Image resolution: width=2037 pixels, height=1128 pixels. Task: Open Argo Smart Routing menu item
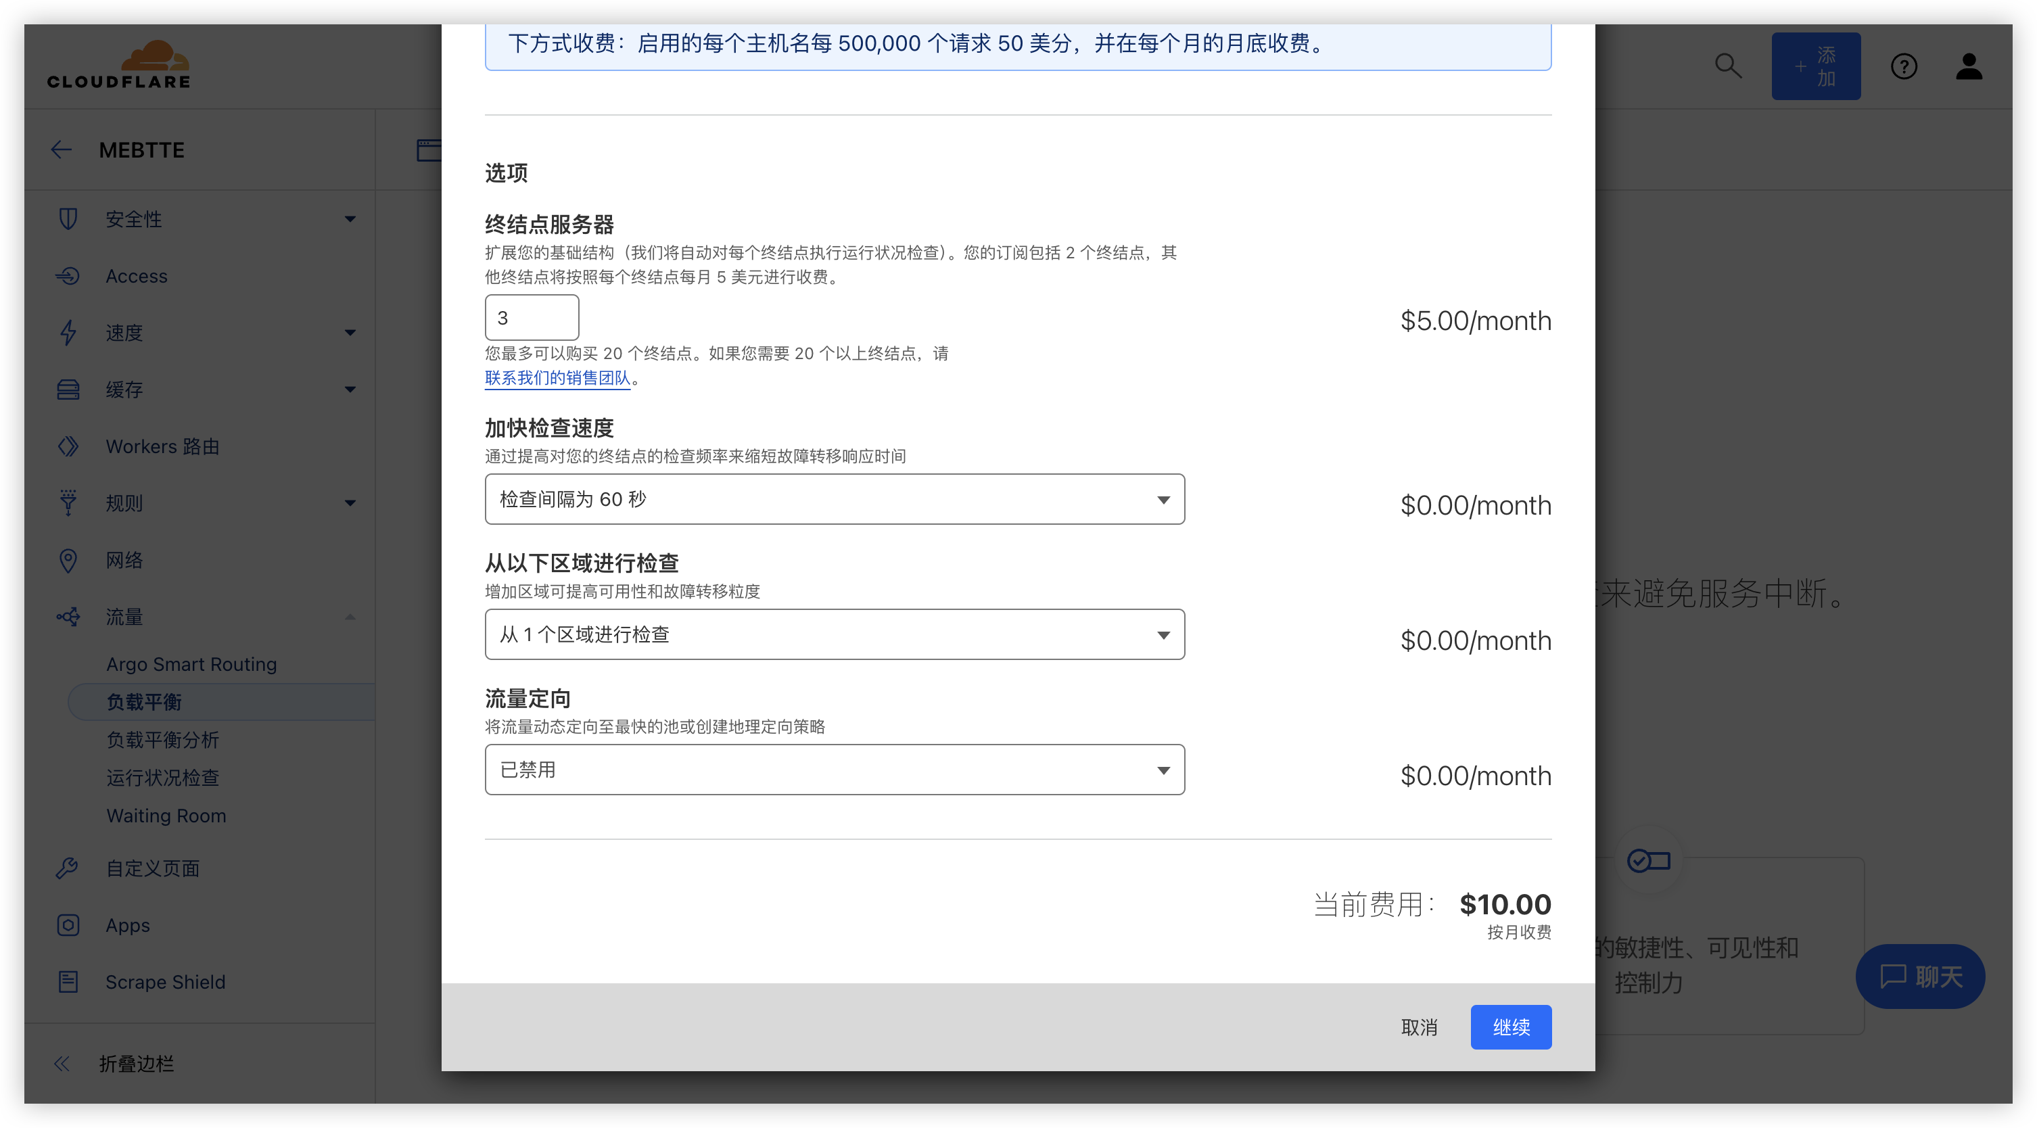(x=191, y=664)
